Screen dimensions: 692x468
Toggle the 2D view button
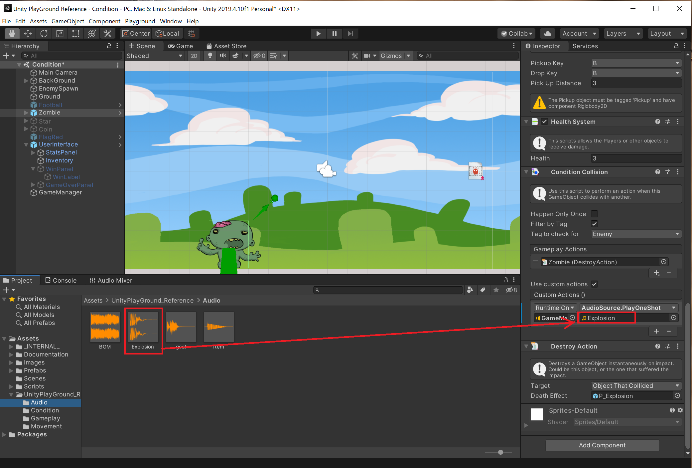(194, 56)
